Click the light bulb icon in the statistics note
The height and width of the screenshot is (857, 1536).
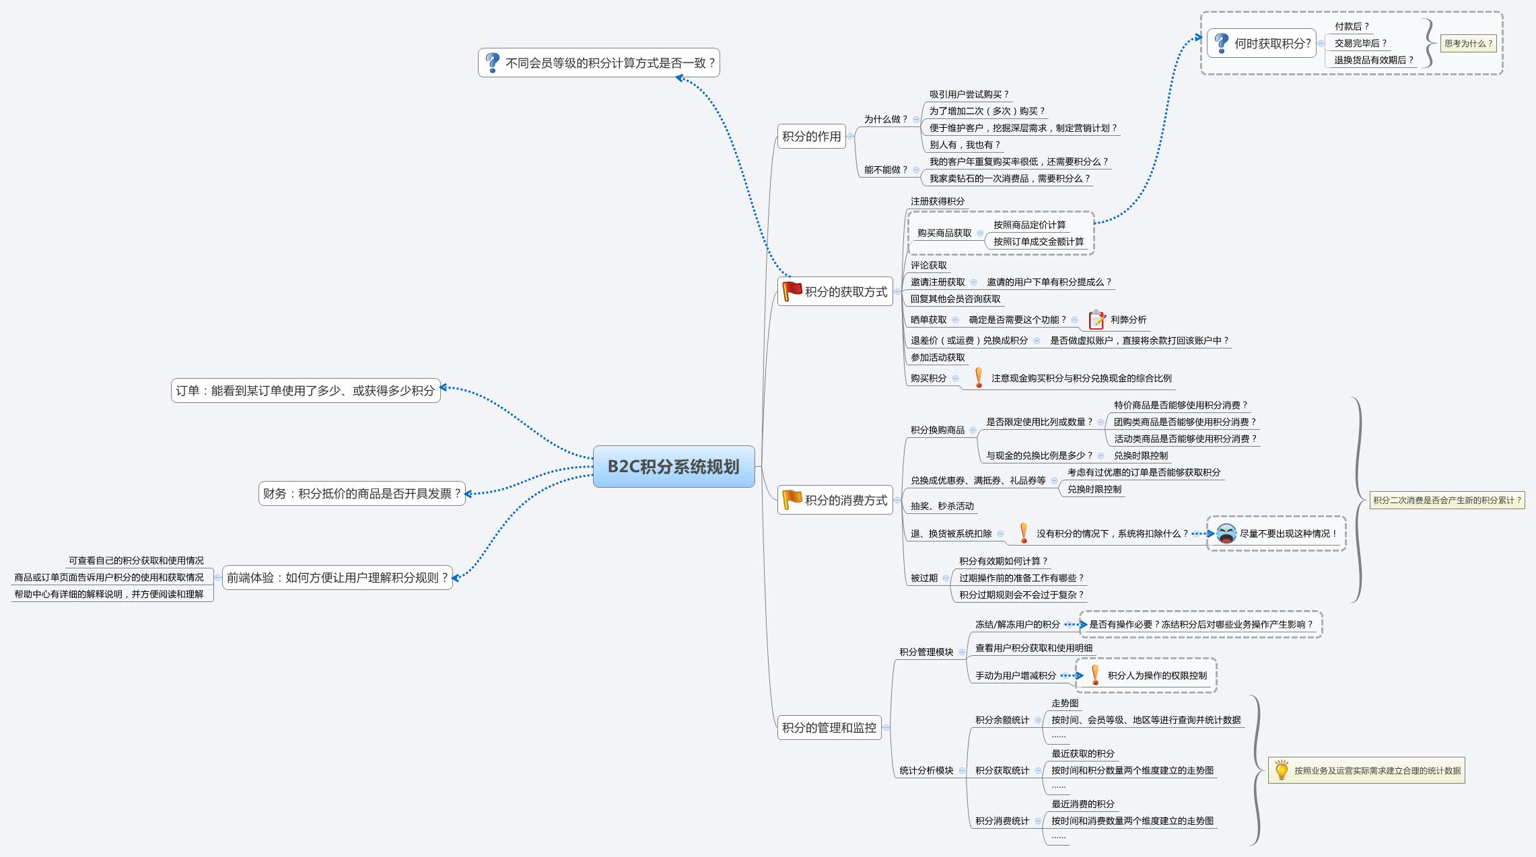tap(1281, 770)
